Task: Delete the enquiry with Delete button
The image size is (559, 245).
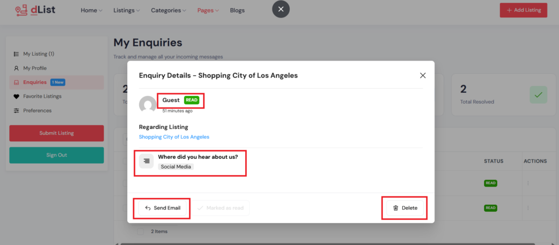Action: (405, 208)
